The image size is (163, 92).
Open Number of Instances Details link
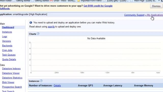point(57,86)
